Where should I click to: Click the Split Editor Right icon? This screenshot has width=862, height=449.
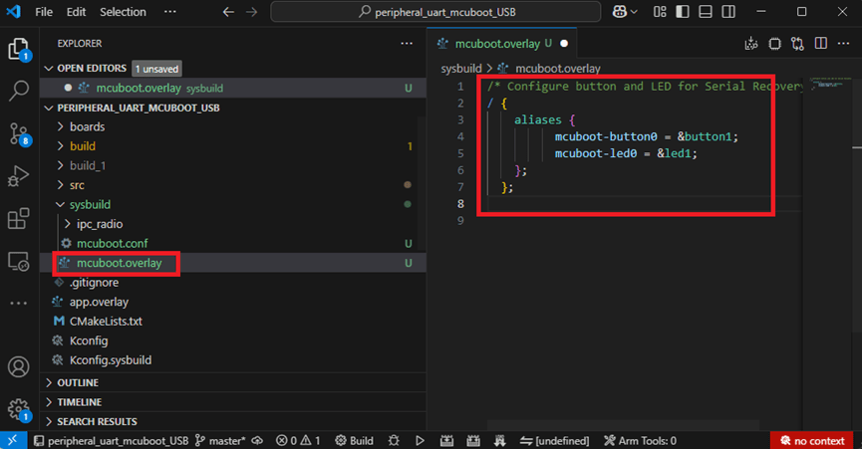pyautogui.click(x=821, y=44)
